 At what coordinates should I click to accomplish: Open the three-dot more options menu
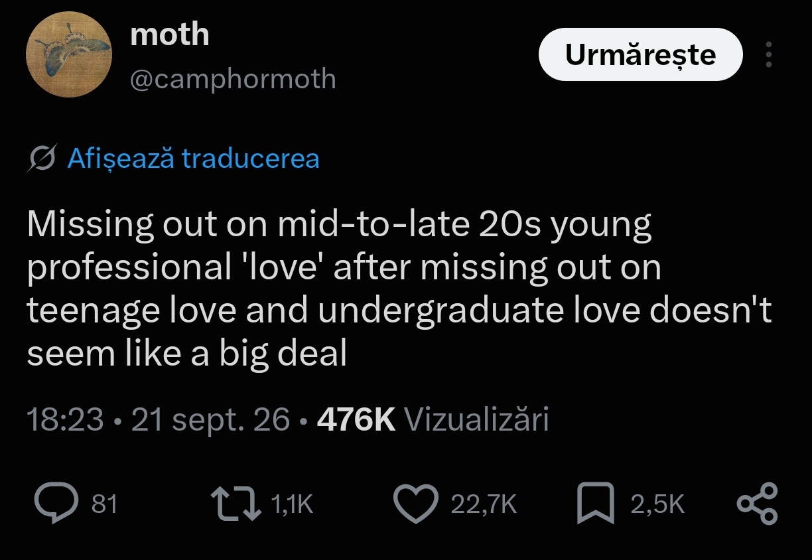pos(769,54)
